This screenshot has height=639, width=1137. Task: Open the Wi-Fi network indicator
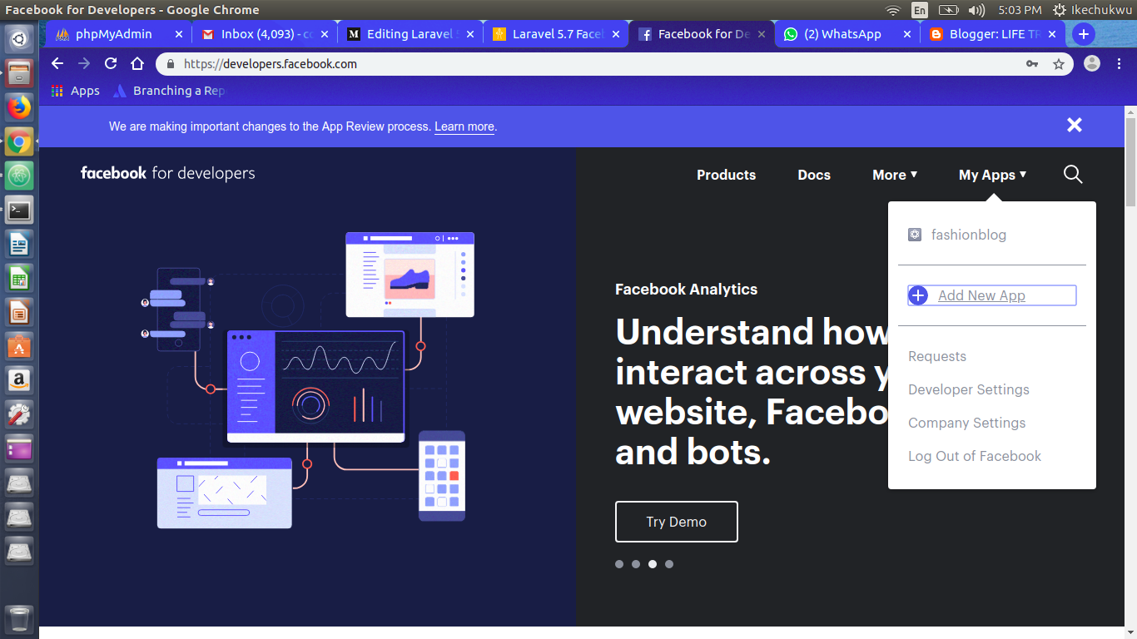coord(893,10)
